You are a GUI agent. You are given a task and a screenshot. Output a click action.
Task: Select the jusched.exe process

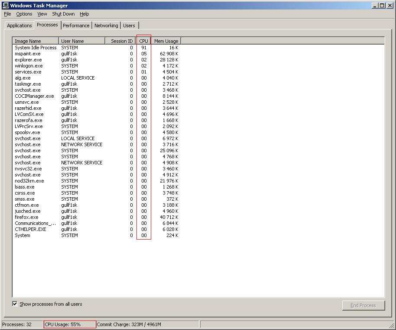pos(97,211)
